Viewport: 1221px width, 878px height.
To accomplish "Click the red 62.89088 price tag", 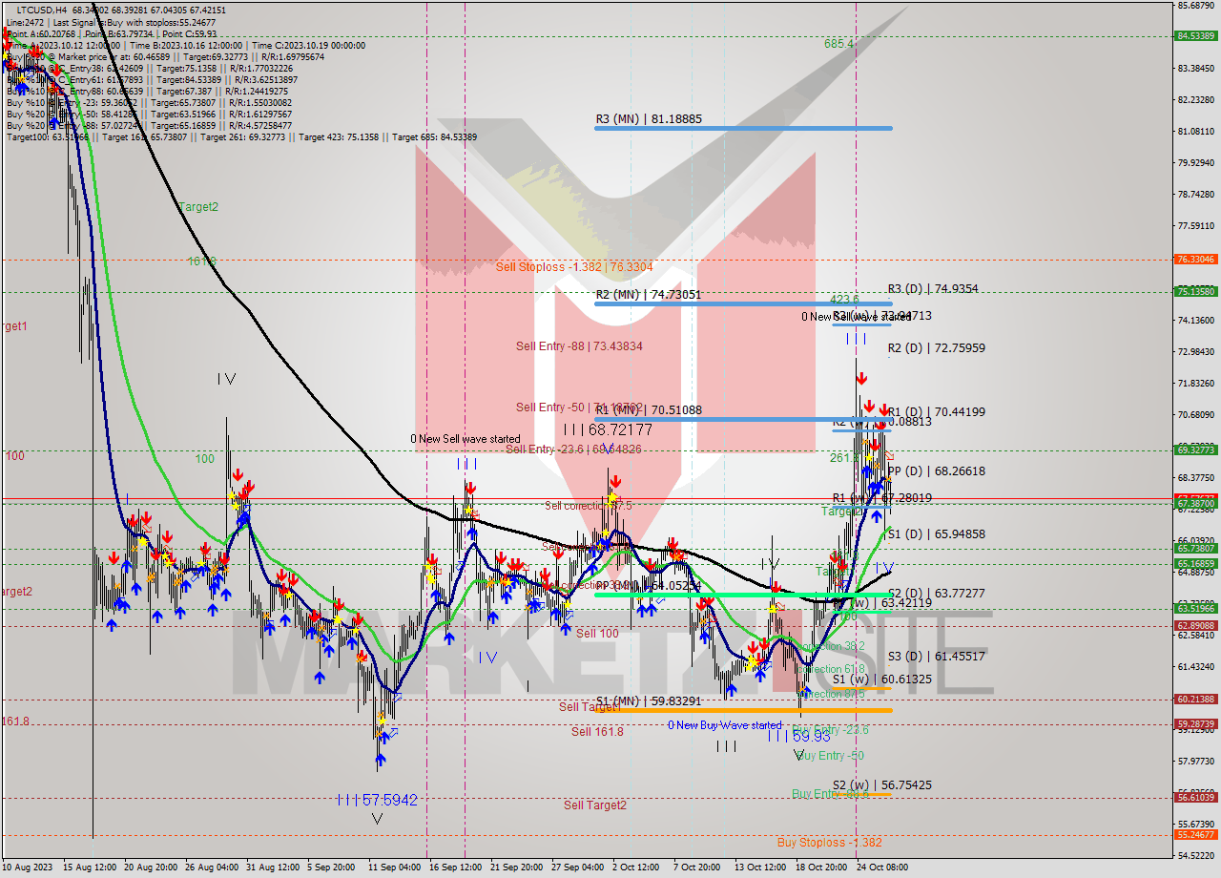I will [1195, 626].
